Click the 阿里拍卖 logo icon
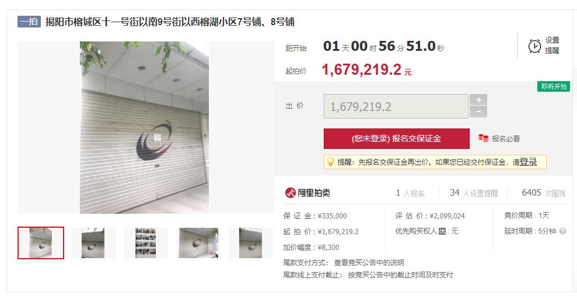Viewport: 577px width, 299px height. pos(291,193)
